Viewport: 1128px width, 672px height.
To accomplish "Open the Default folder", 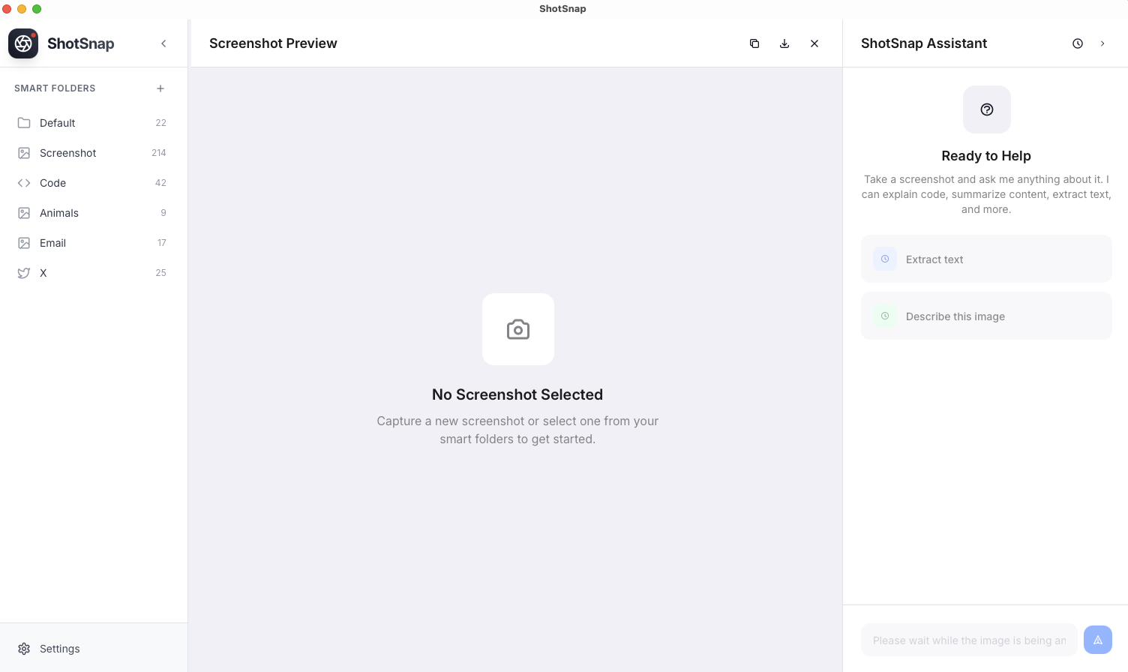I will (58, 123).
